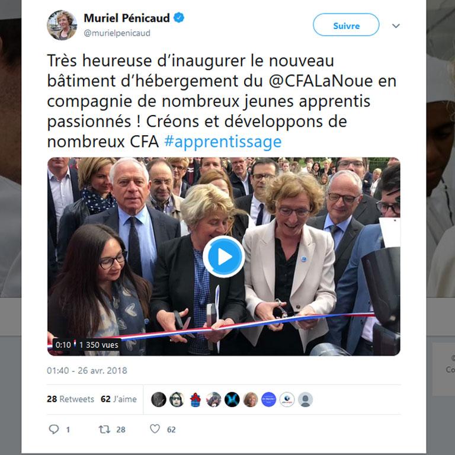Image resolution: width=455 pixels, height=455 pixels.
Task: Open the @CFALaNoue mention
Action: coord(321,81)
